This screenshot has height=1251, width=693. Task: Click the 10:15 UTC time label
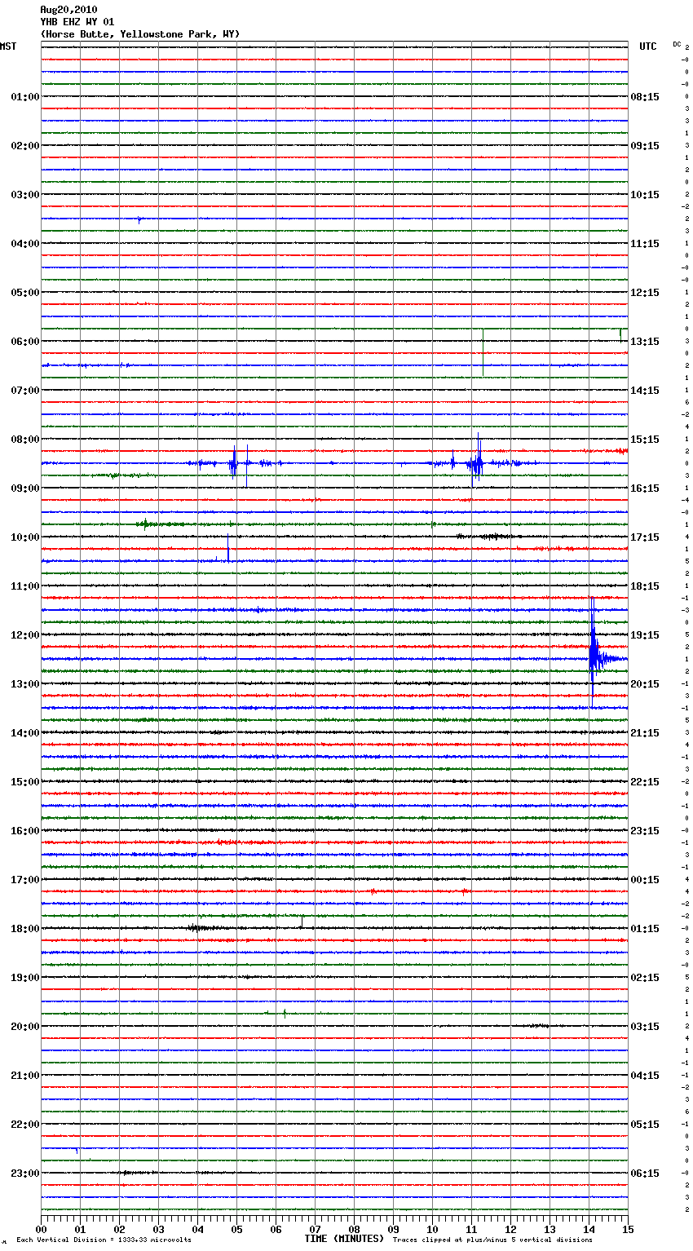pos(645,195)
